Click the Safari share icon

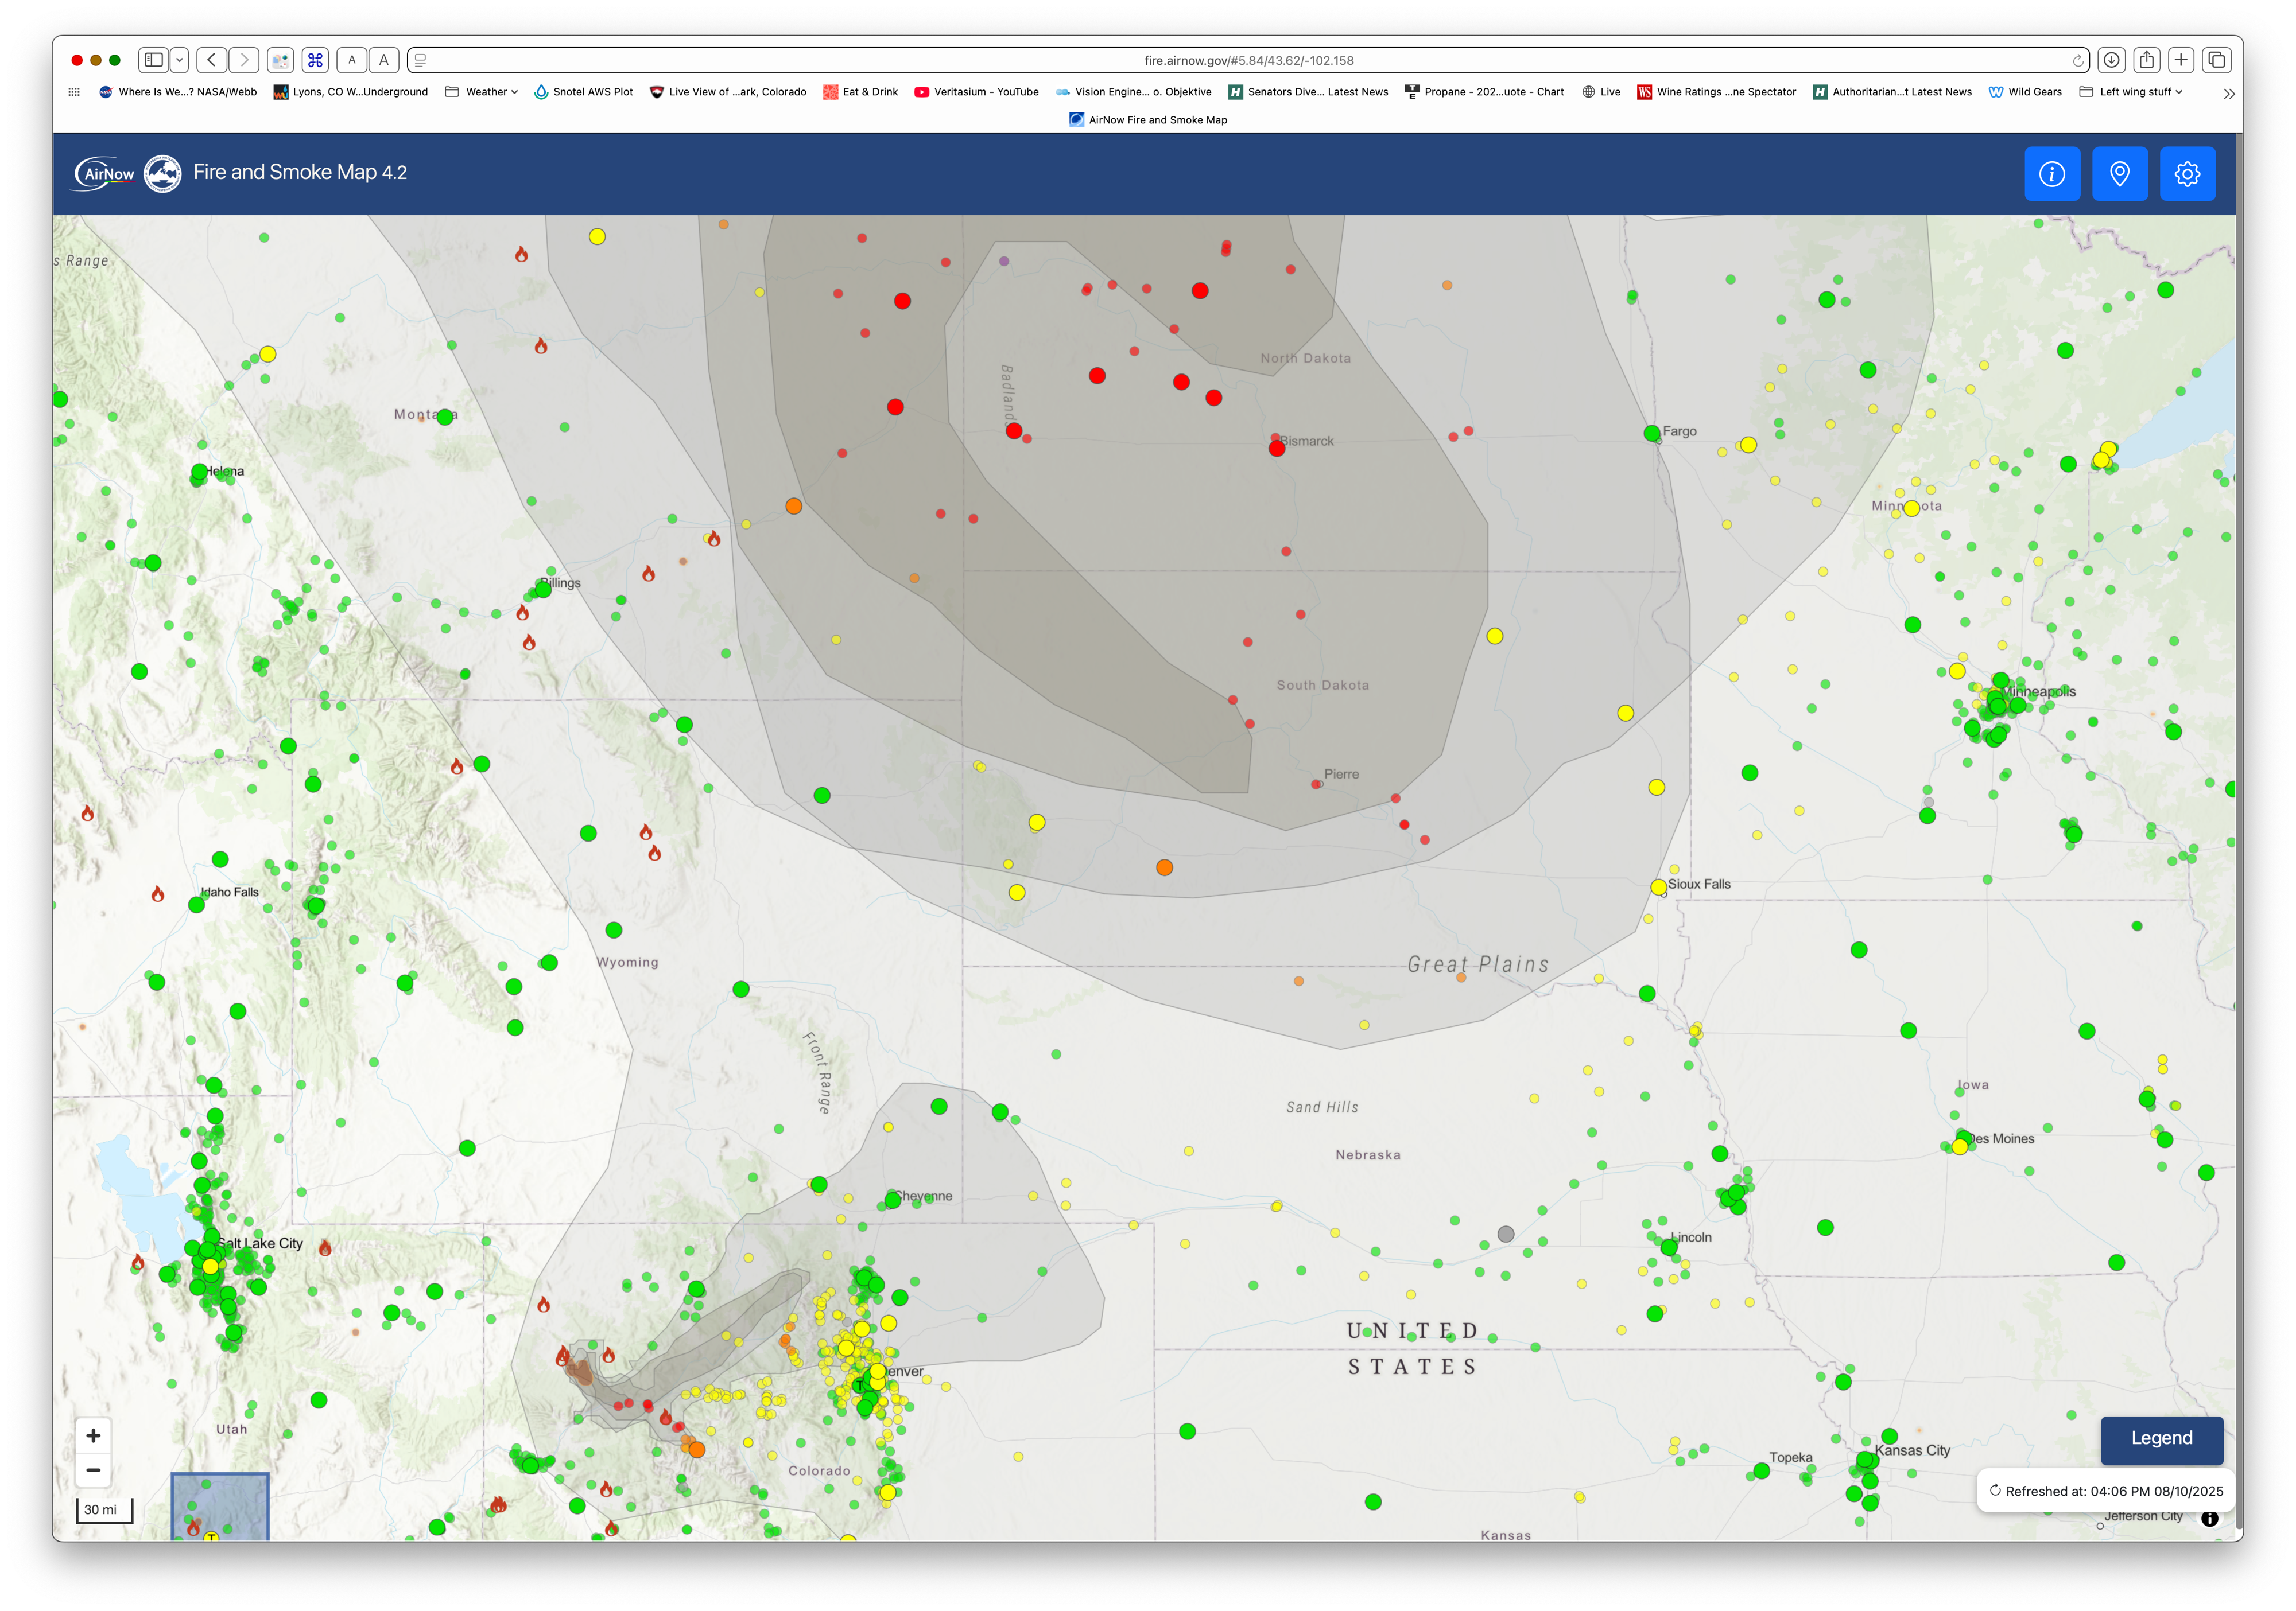(x=2146, y=60)
